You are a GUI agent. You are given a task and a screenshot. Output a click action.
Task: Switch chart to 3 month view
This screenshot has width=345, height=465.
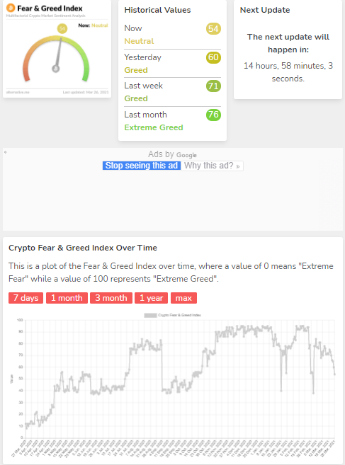coord(111,298)
